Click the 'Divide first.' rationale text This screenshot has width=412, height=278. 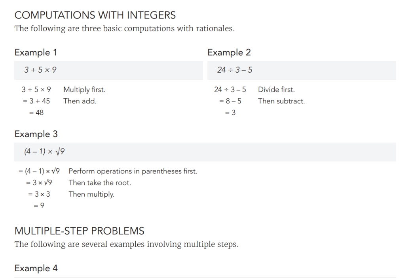tap(276, 90)
